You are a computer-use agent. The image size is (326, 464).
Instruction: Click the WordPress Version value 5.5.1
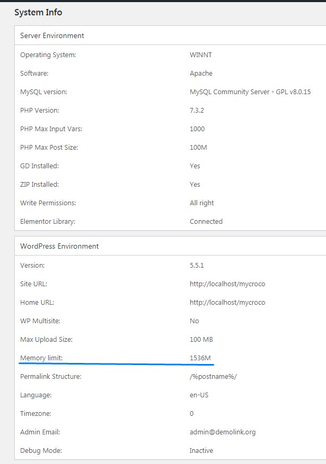[x=197, y=266]
